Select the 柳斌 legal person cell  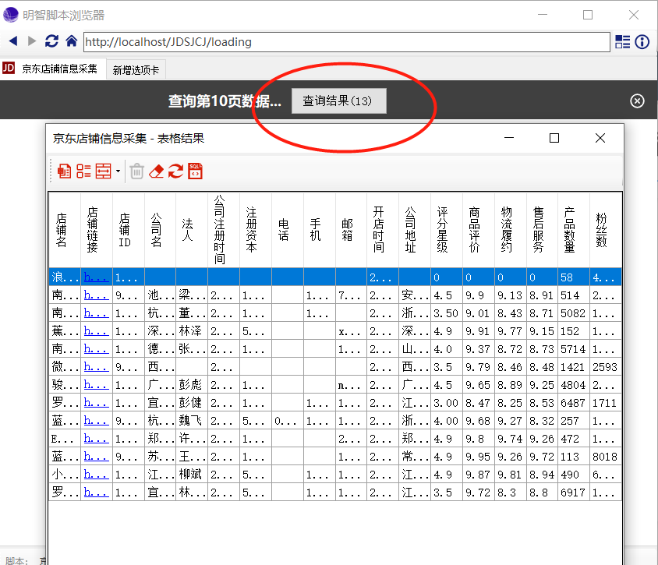click(192, 474)
